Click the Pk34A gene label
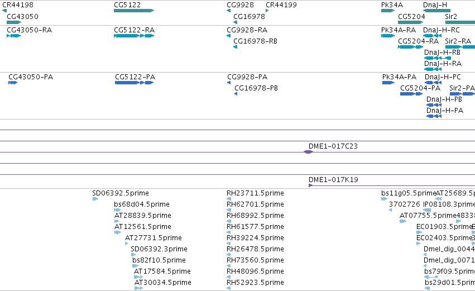Screen dimensions: 475x291 tap(392, 5)
